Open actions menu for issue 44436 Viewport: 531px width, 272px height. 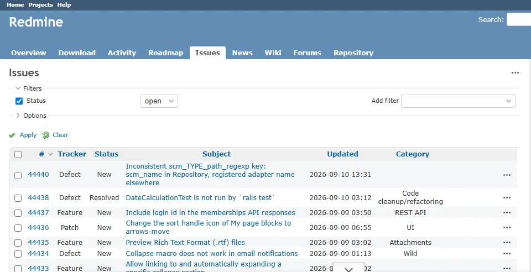click(507, 227)
